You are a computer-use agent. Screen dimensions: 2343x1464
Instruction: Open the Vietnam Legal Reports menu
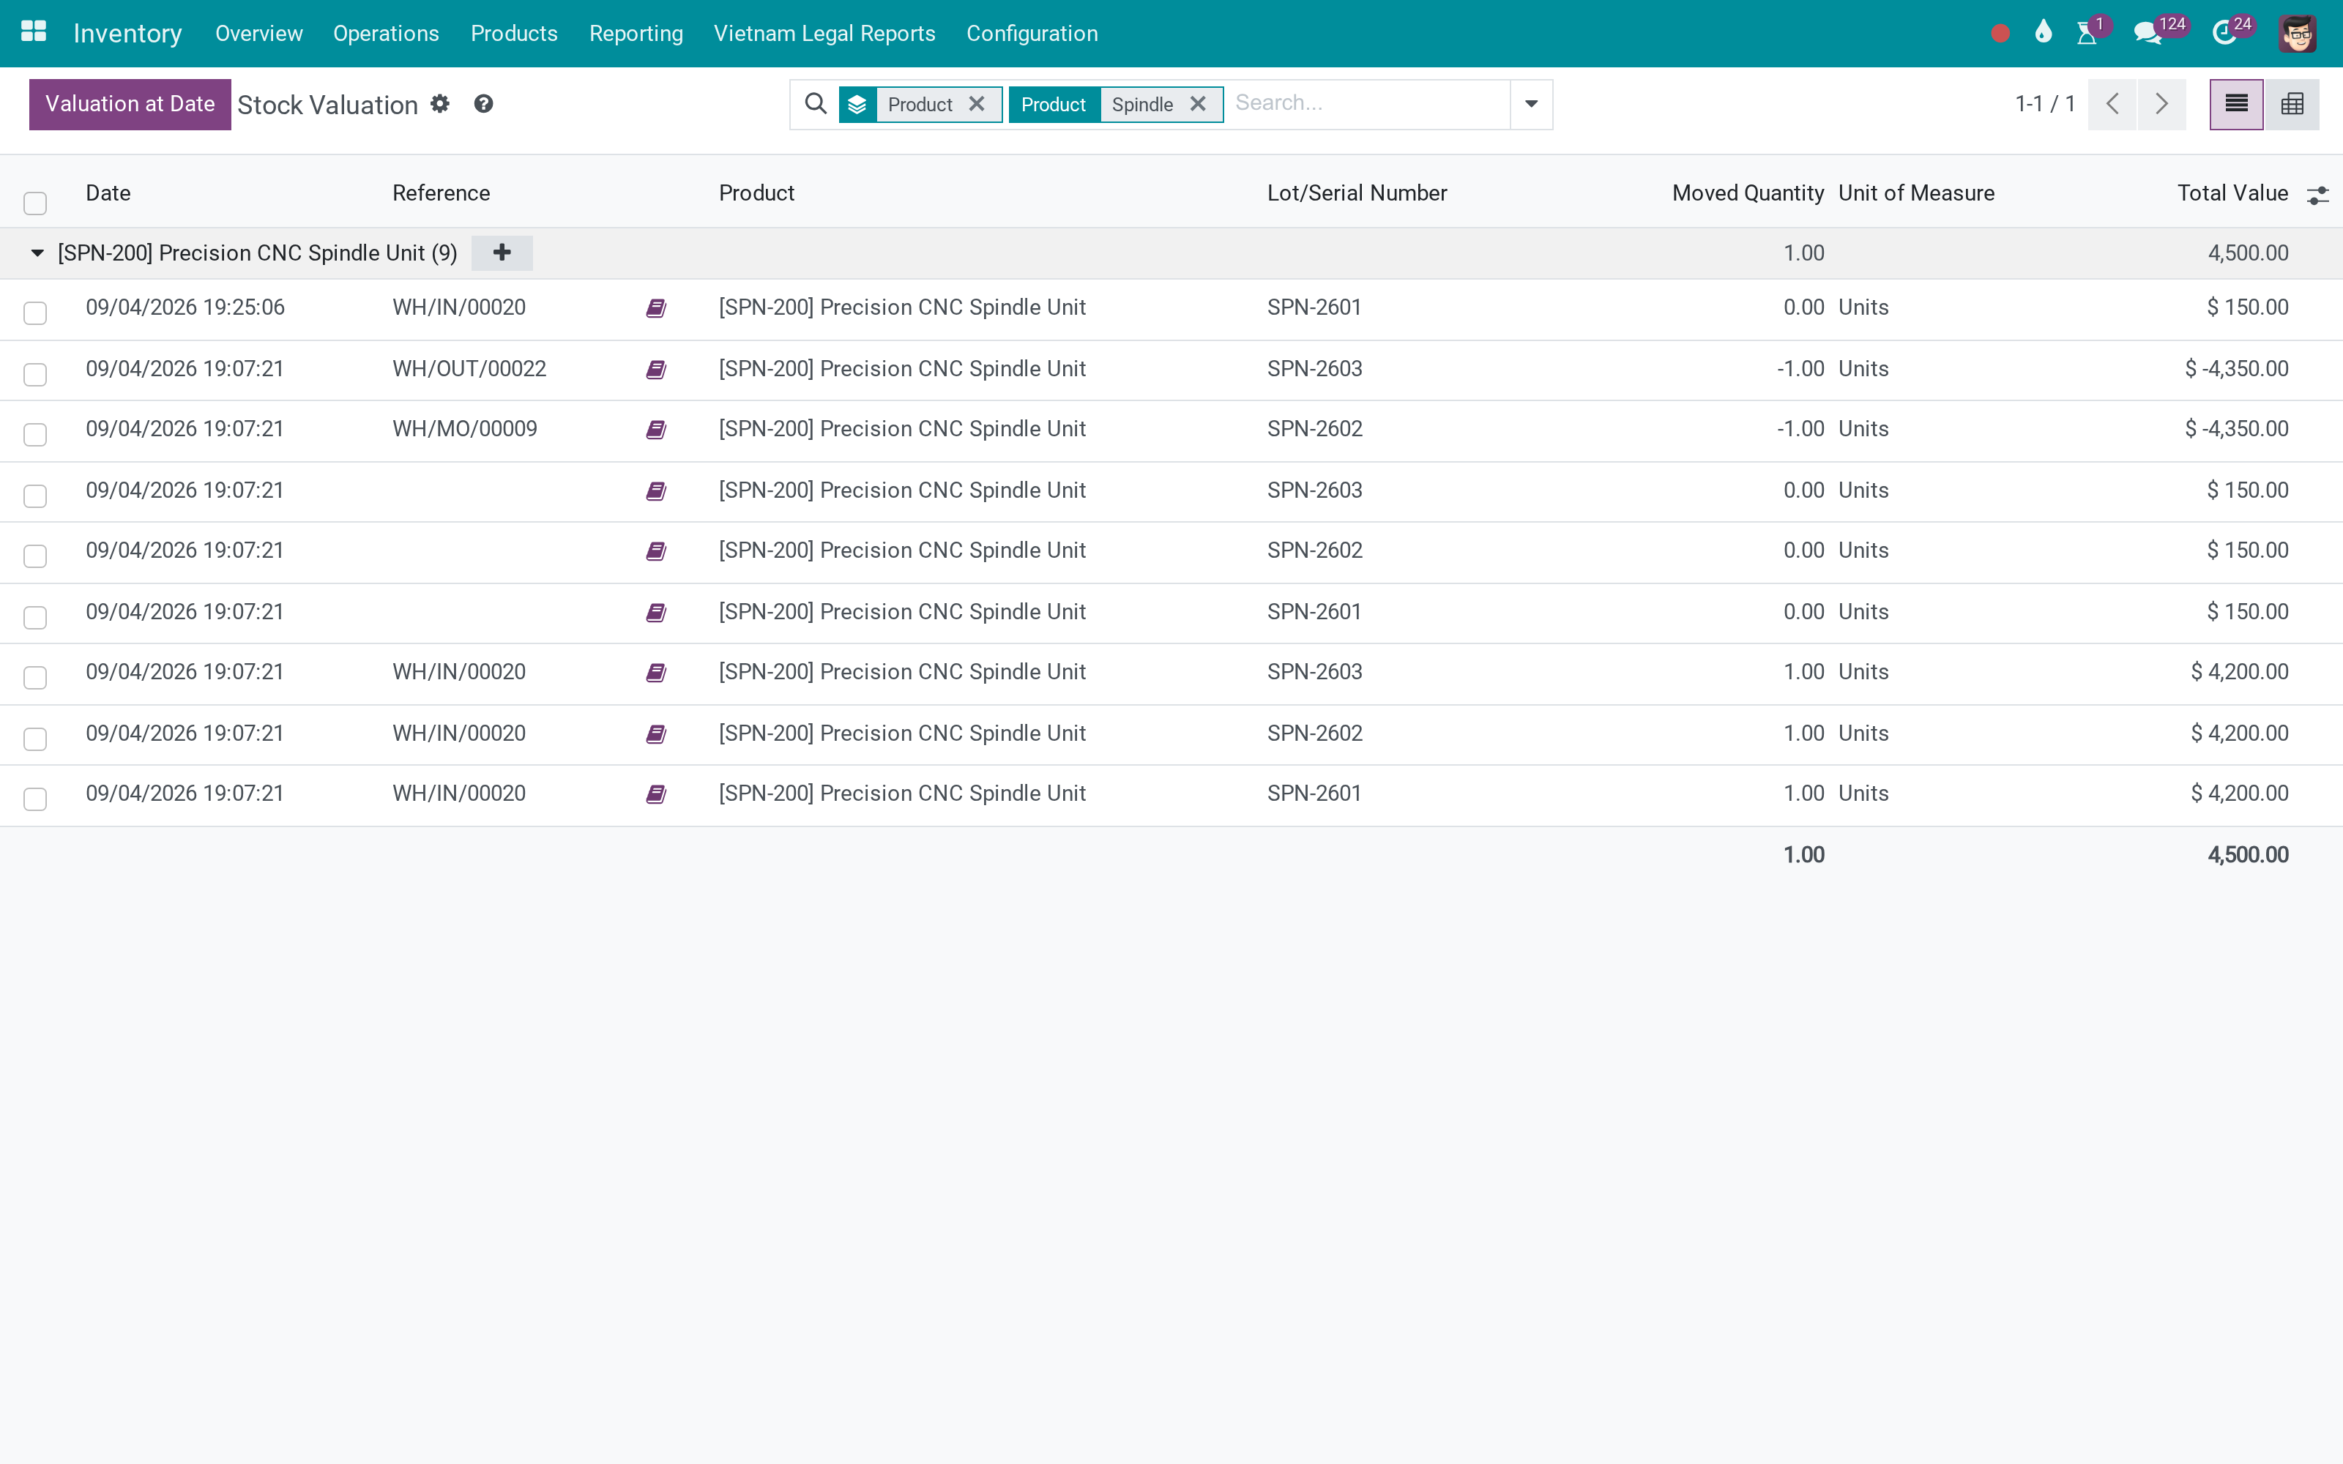tap(825, 33)
